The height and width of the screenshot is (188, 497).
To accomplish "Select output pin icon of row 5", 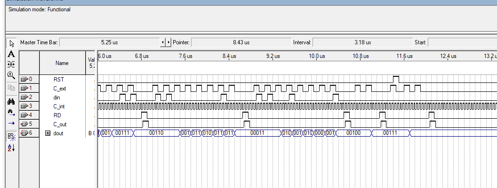I will pos(24,124).
